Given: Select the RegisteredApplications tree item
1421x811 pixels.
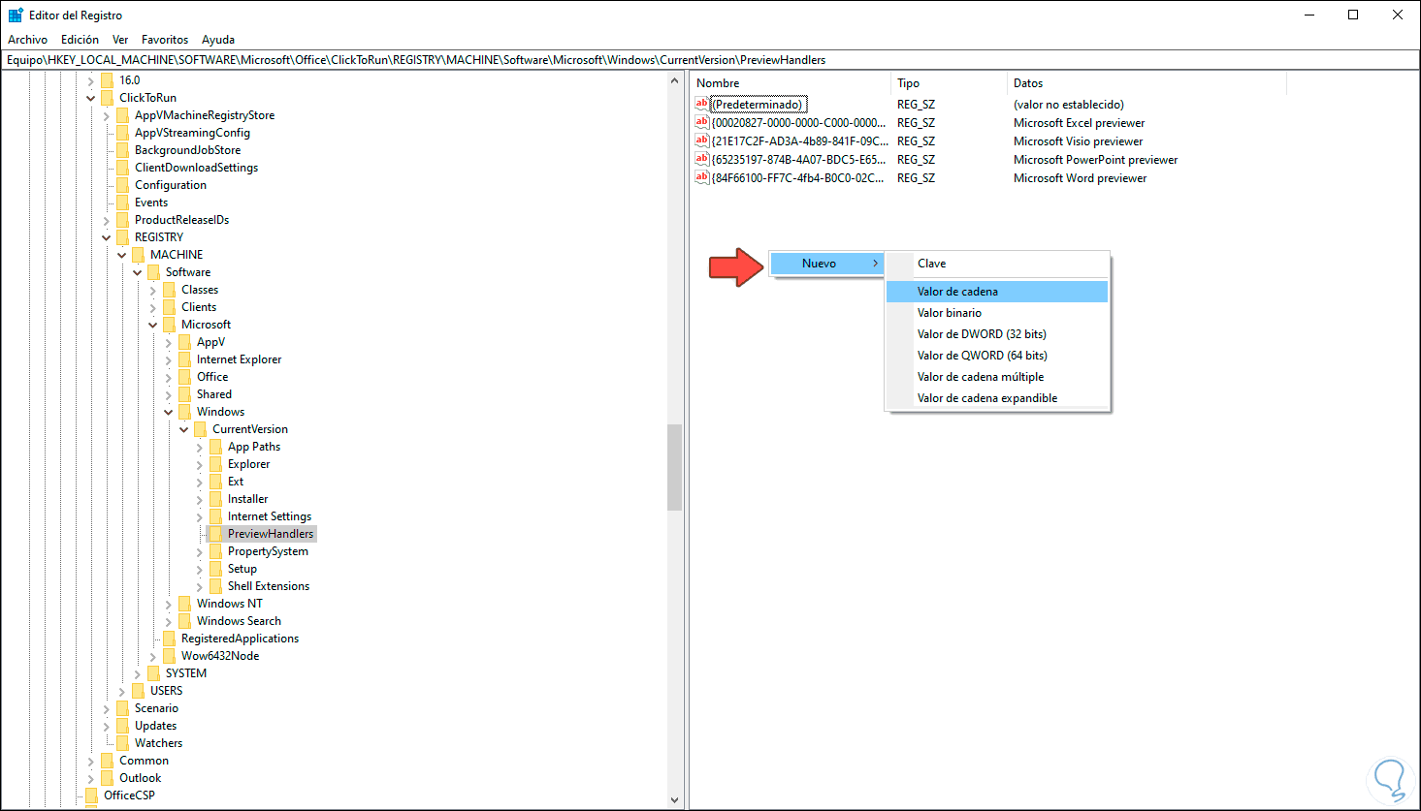Looking at the screenshot, I should pyautogui.click(x=240, y=639).
